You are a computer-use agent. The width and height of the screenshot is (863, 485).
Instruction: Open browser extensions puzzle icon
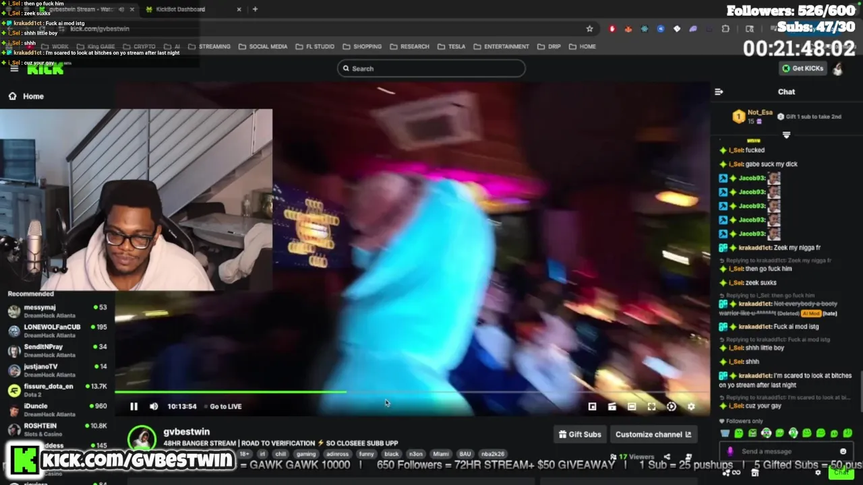[725, 28]
